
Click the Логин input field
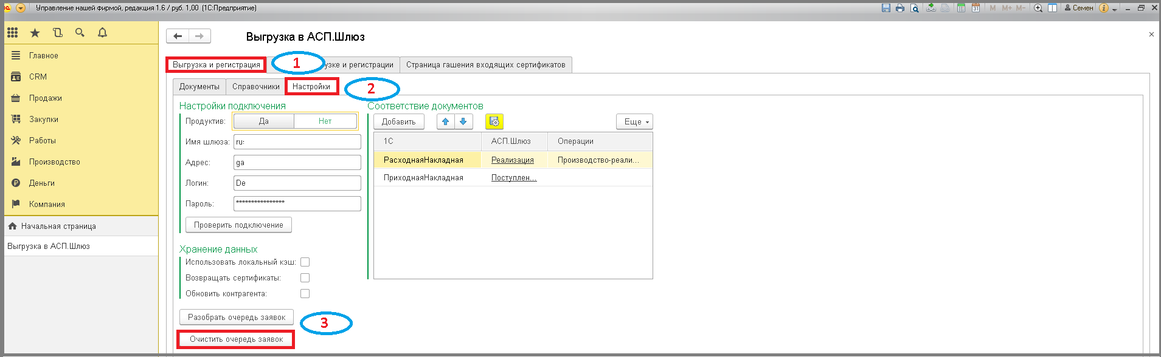pyautogui.click(x=297, y=183)
